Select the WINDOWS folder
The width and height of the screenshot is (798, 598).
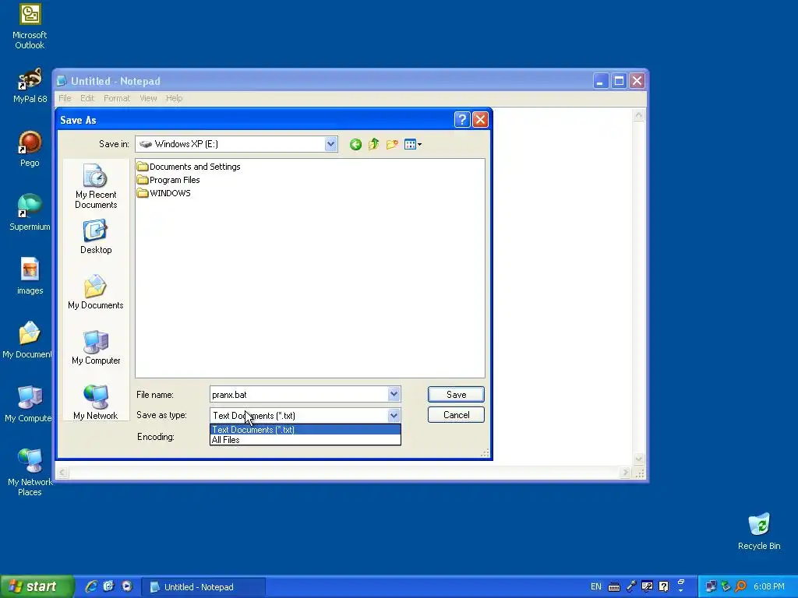tap(164, 193)
